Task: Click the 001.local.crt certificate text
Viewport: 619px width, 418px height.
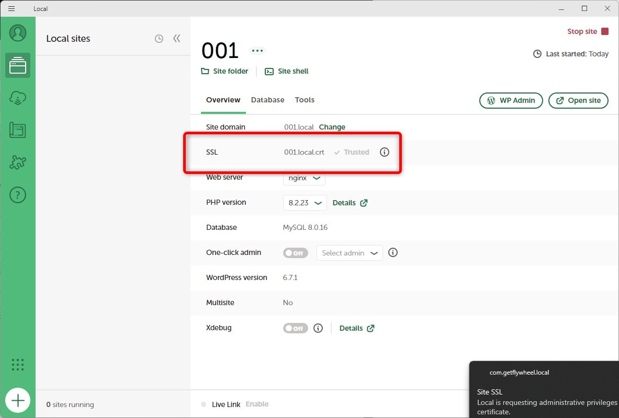Action: (304, 152)
